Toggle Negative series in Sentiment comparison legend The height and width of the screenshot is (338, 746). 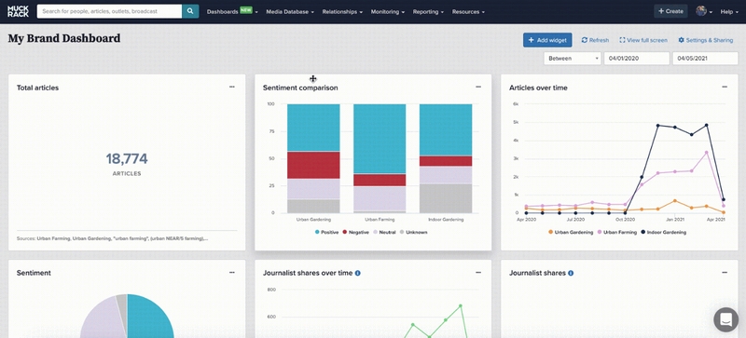[355, 233]
